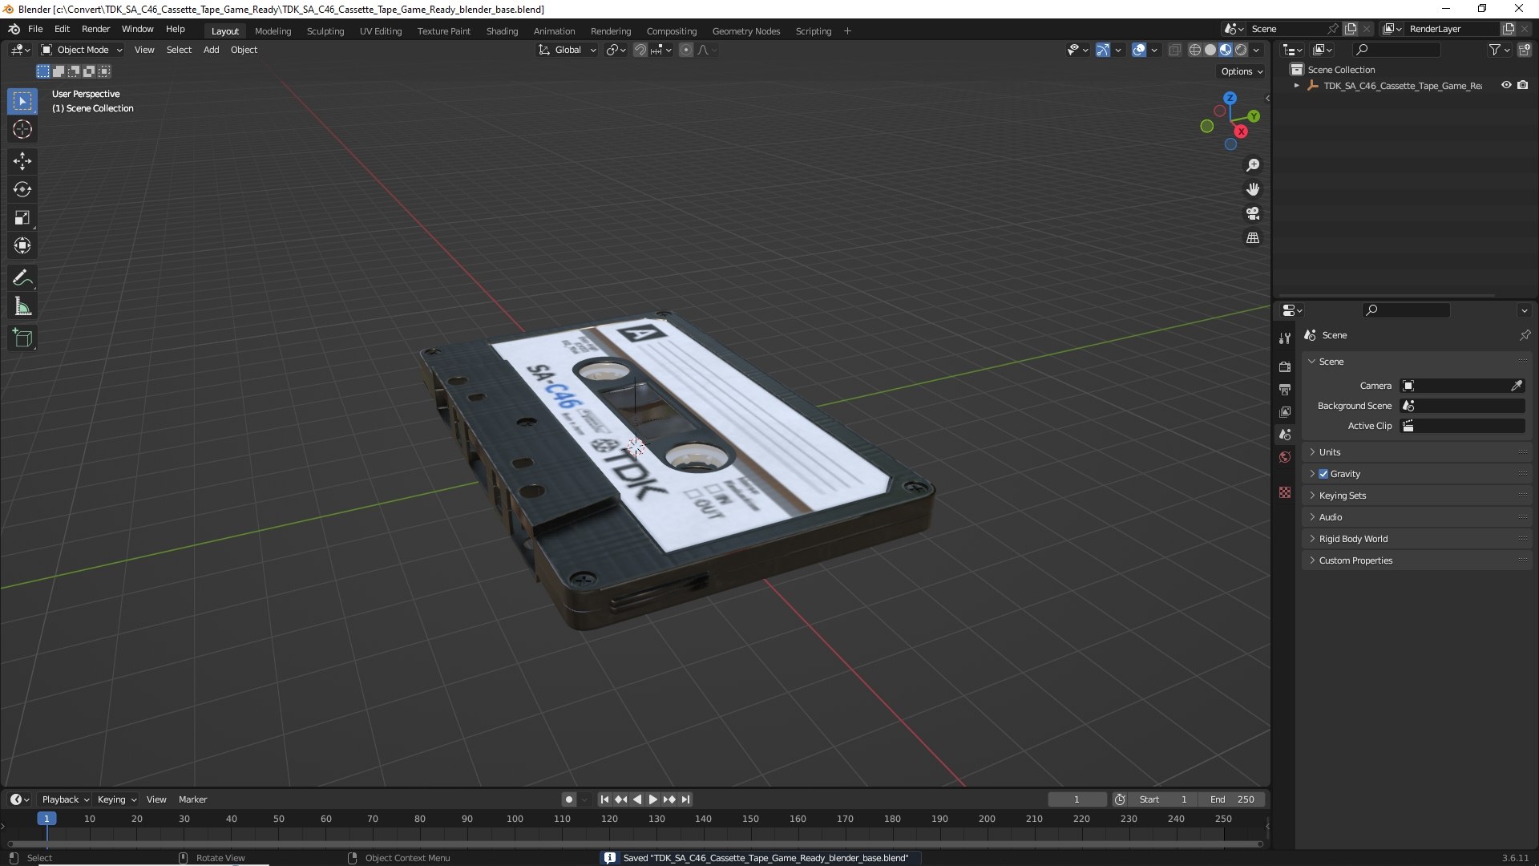Image resolution: width=1539 pixels, height=866 pixels.
Task: Open the Global transform orientation dropdown
Action: tap(568, 50)
